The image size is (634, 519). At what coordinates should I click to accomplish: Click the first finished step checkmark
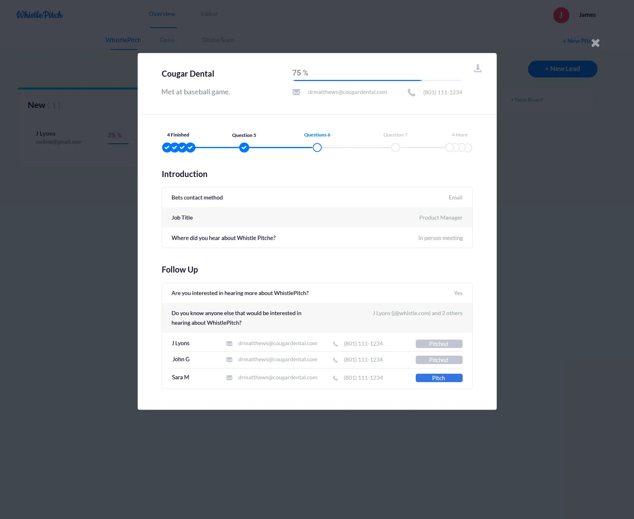(x=167, y=148)
